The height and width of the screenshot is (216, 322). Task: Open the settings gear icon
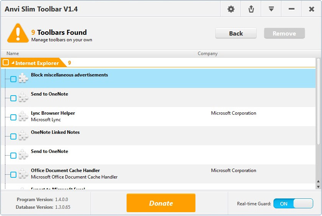[x=231, y=9]
